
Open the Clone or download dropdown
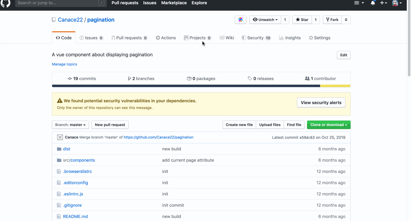point(329,125)
